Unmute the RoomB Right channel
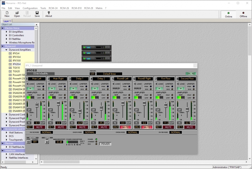This screenshot has width=252, height=169. [147, 127]
